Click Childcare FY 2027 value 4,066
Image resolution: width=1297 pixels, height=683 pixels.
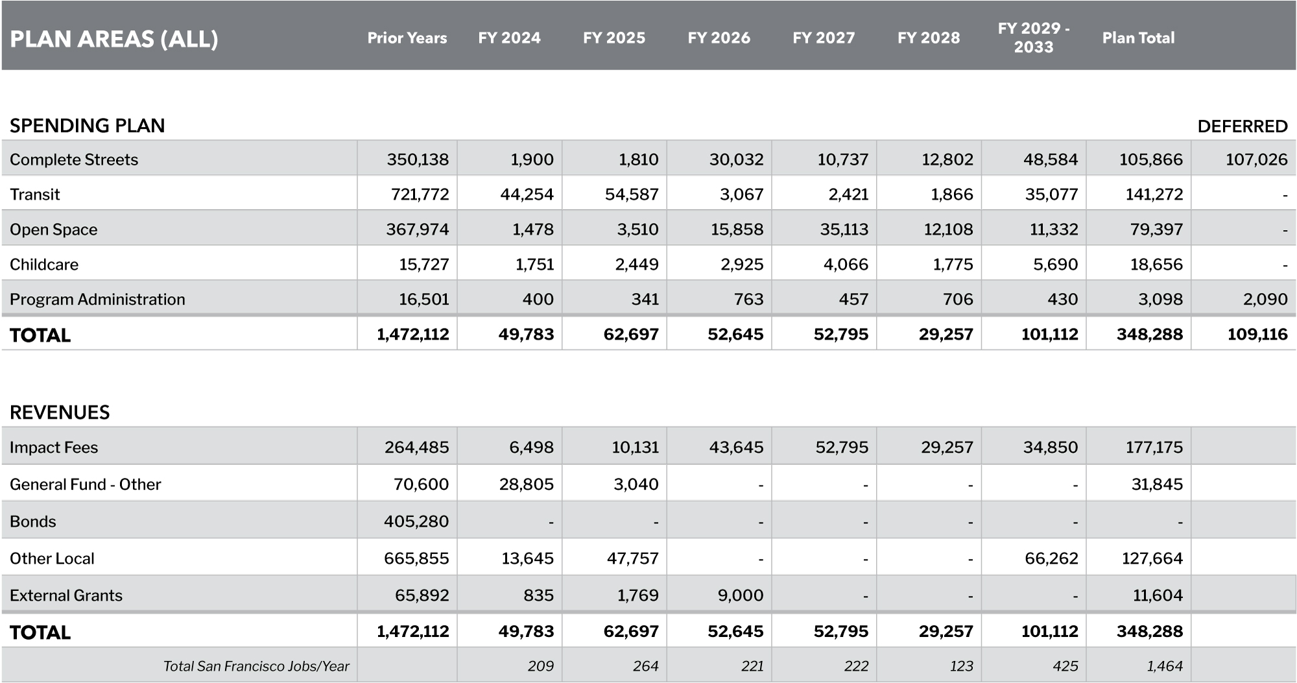click(x=846, y=264)
